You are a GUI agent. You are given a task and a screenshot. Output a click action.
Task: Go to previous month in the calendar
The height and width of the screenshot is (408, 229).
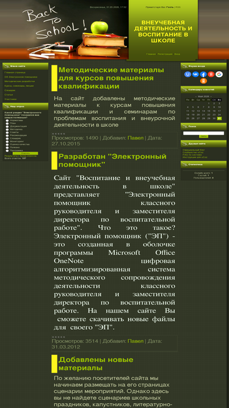(196, 96)
